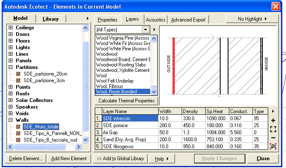This screenshot has height=168, width=286.
Task: Expand the Ceilings tree node
Action: tap(11, 28)
